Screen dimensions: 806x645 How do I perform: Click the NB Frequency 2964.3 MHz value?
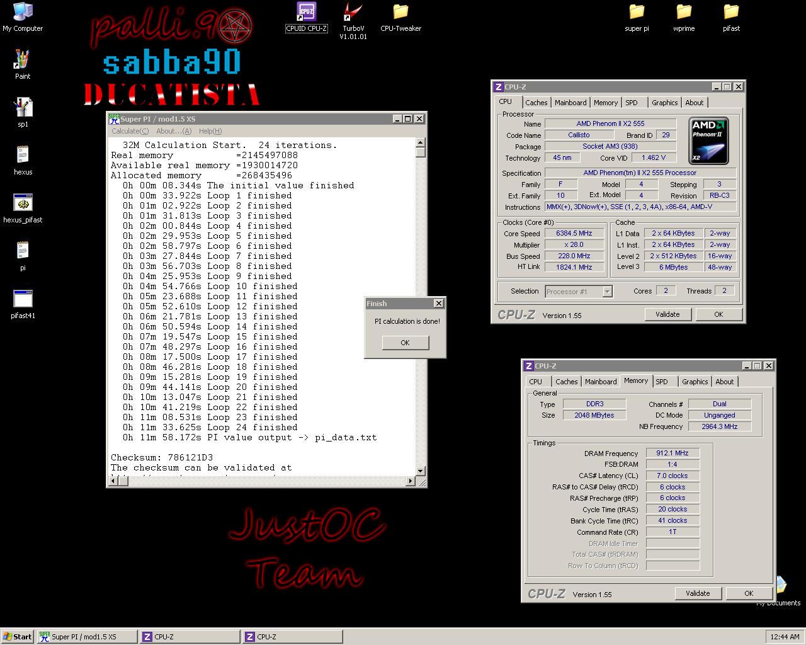tap(719, 427)
